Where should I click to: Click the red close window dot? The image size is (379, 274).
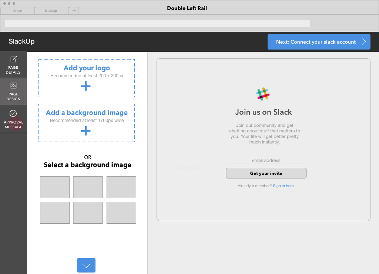[x=4, y=3]
